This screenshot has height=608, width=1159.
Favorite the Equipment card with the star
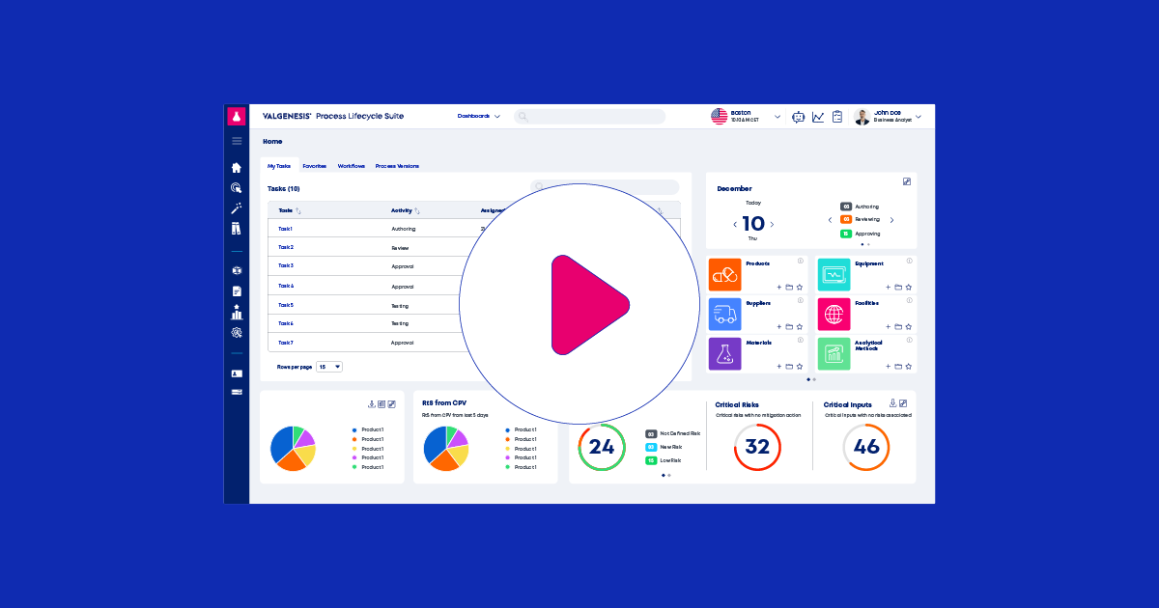909,287
